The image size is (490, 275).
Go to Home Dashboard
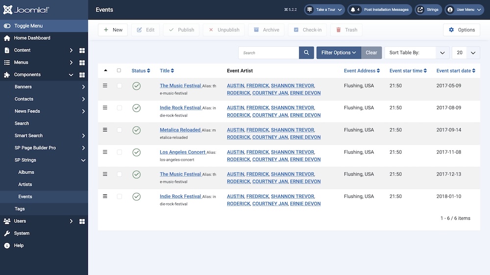pos(32,38)
